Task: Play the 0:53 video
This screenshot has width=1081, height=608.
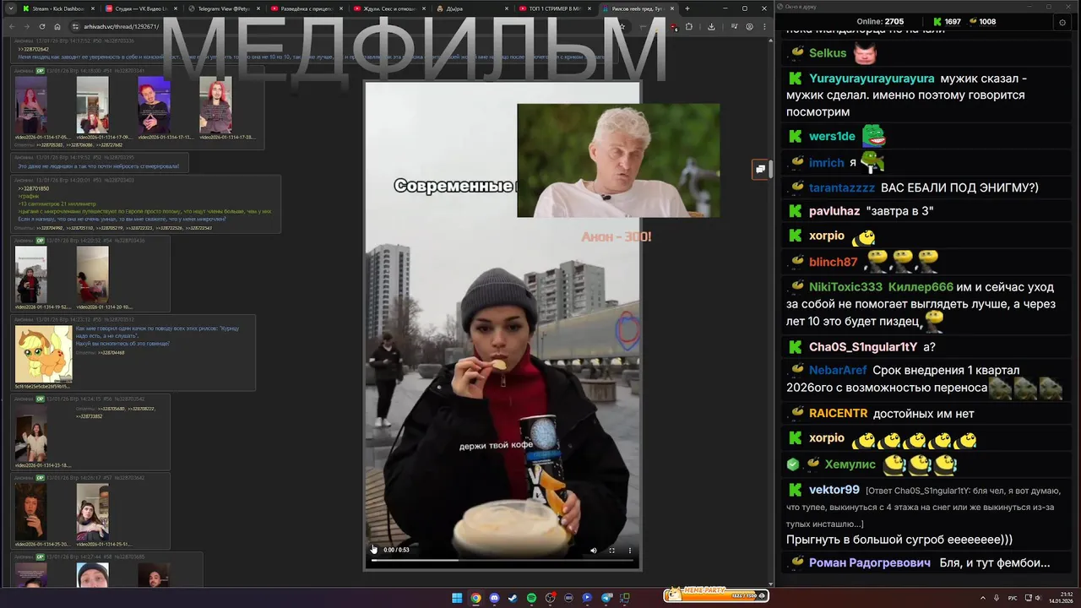Action: (x=374, y=550)
